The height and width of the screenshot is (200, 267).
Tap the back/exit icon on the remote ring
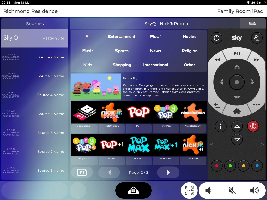click(217, 105)
